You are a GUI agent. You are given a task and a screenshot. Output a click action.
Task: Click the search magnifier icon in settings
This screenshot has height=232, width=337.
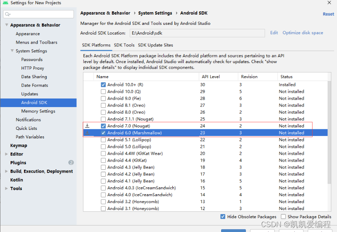click(x=8, y=14)
